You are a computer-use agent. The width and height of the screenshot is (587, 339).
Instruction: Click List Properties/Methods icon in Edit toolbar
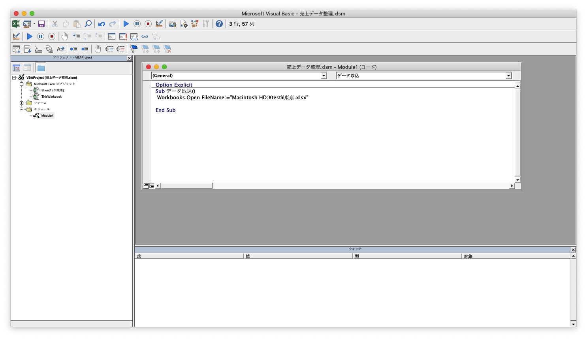[16, 49]
